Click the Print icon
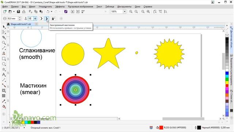This screenshot has height=132, width=234. pyautogui.click(x=24, y=11)
